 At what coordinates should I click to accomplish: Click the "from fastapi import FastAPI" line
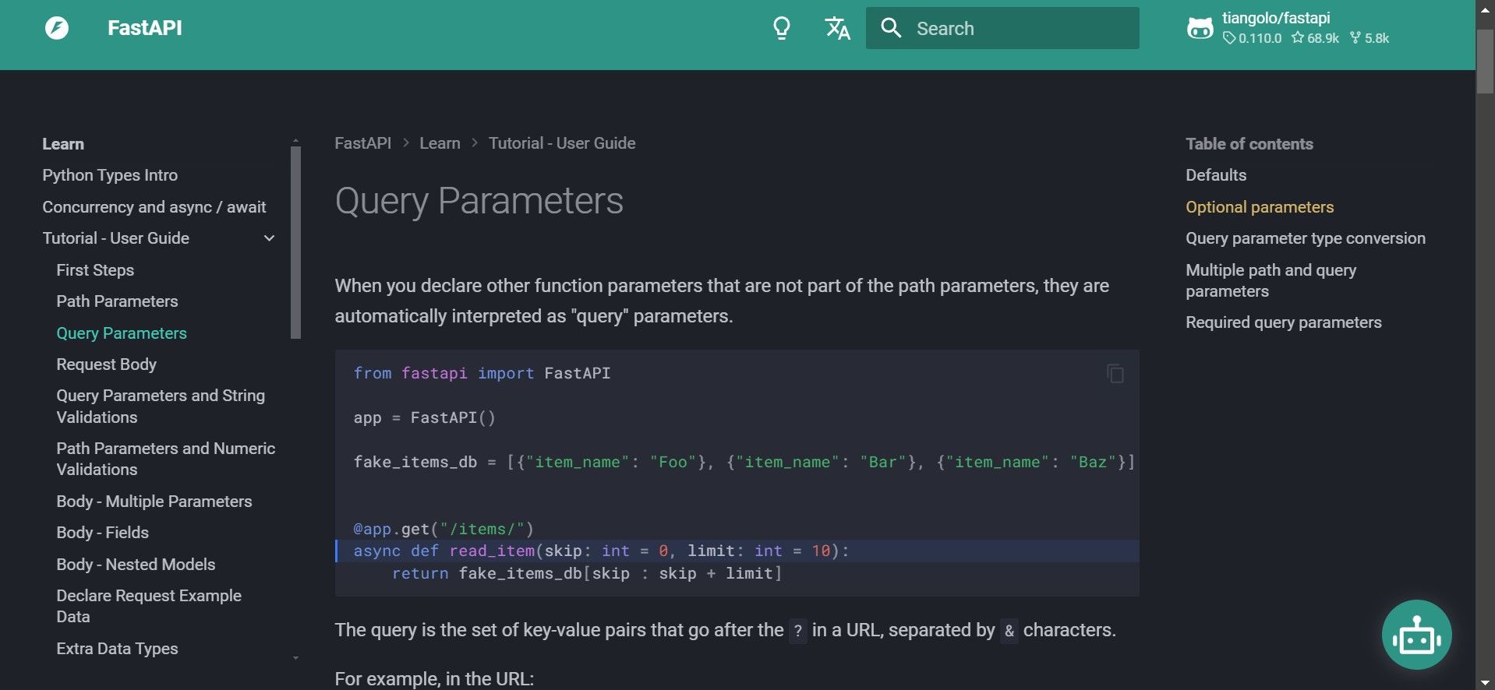[482, 374]
